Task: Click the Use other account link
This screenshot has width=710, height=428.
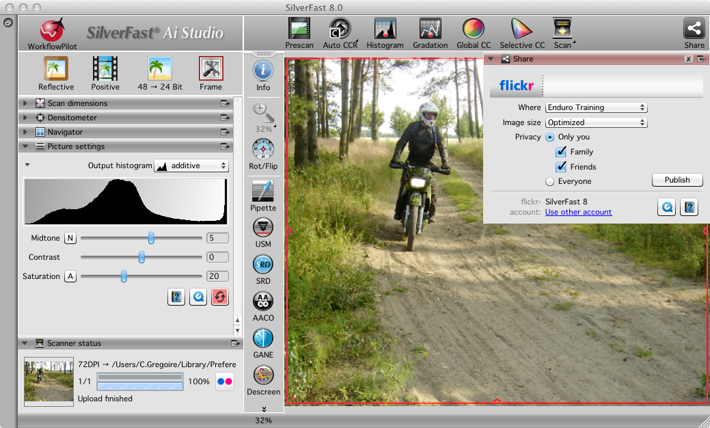Action: point(578,212)
